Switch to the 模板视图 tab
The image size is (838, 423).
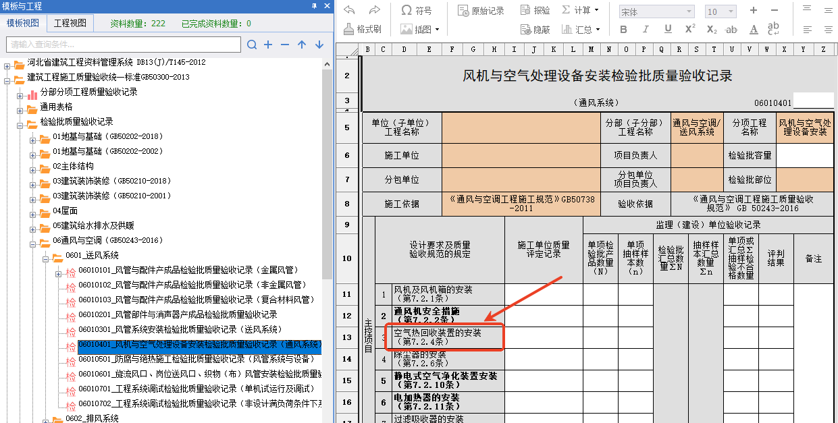tap(23, 23)
